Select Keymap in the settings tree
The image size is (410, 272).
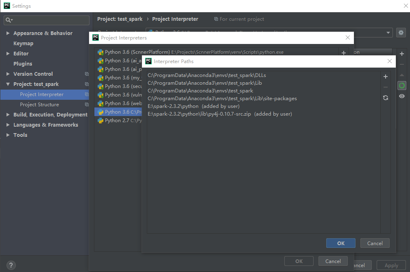23,44
